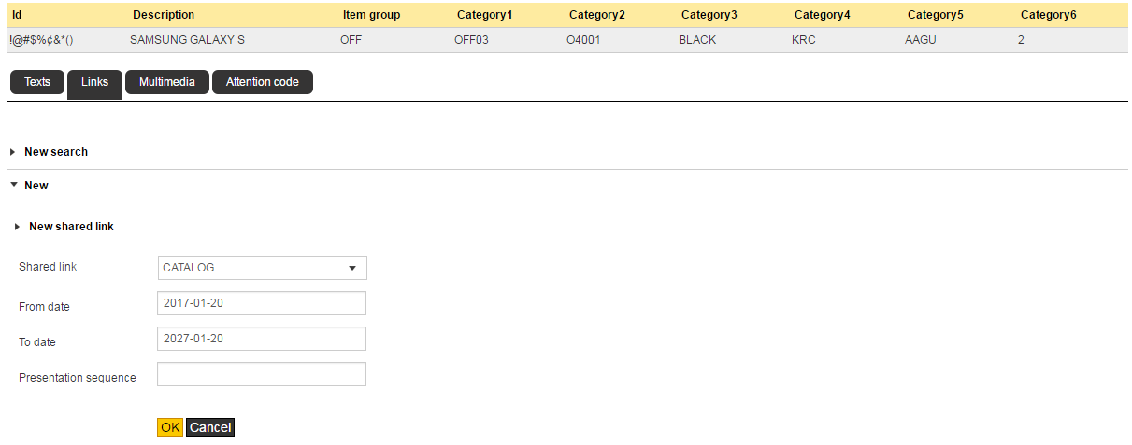Open the Shared link CATALOG dropdown
This screenshot has width=1132, height=445.
click(262, 268)
